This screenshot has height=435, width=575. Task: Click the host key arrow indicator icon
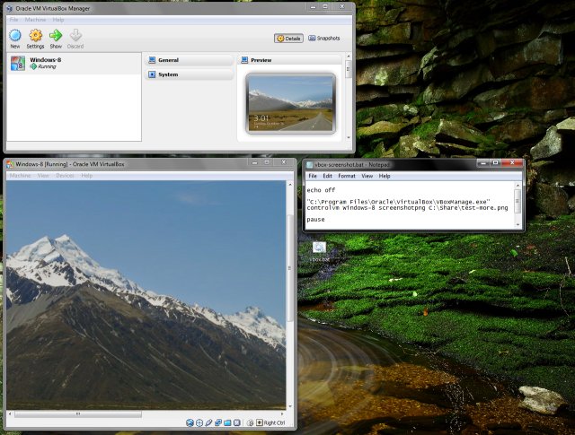click(x=260, y=423)
